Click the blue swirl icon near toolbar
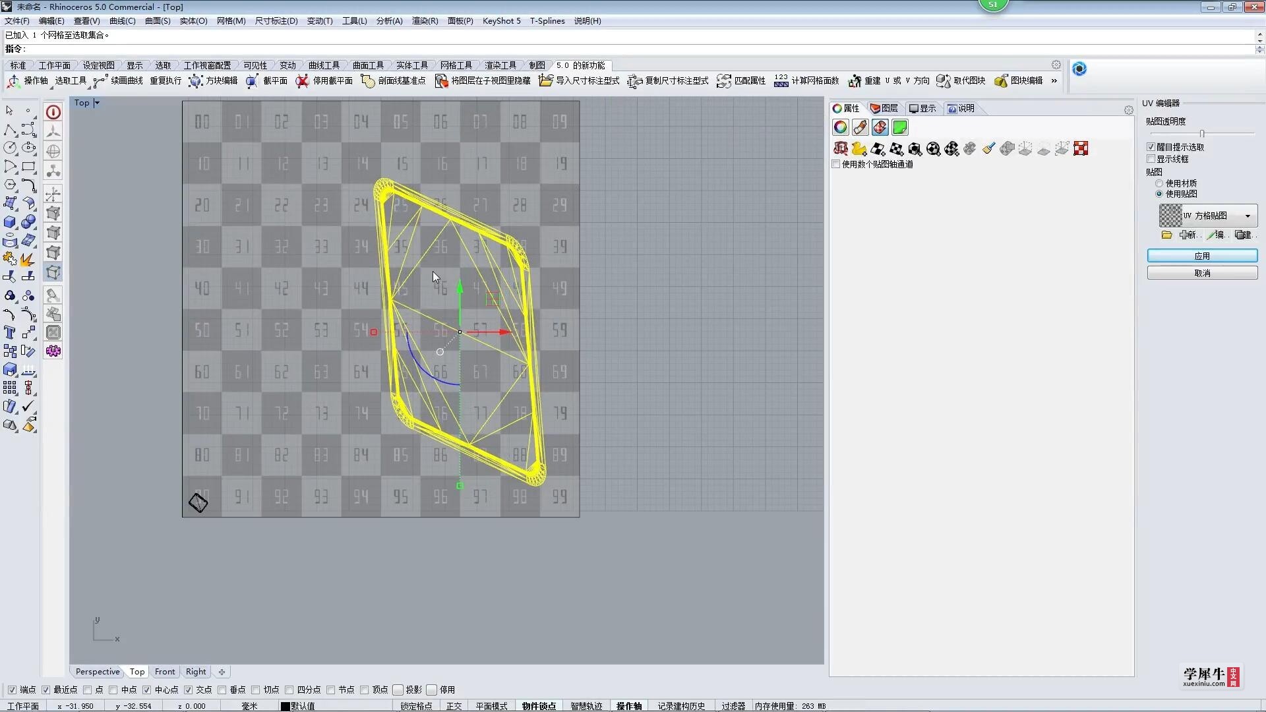Screen dimensions: 1266x712 click(x=1079, y=69)
